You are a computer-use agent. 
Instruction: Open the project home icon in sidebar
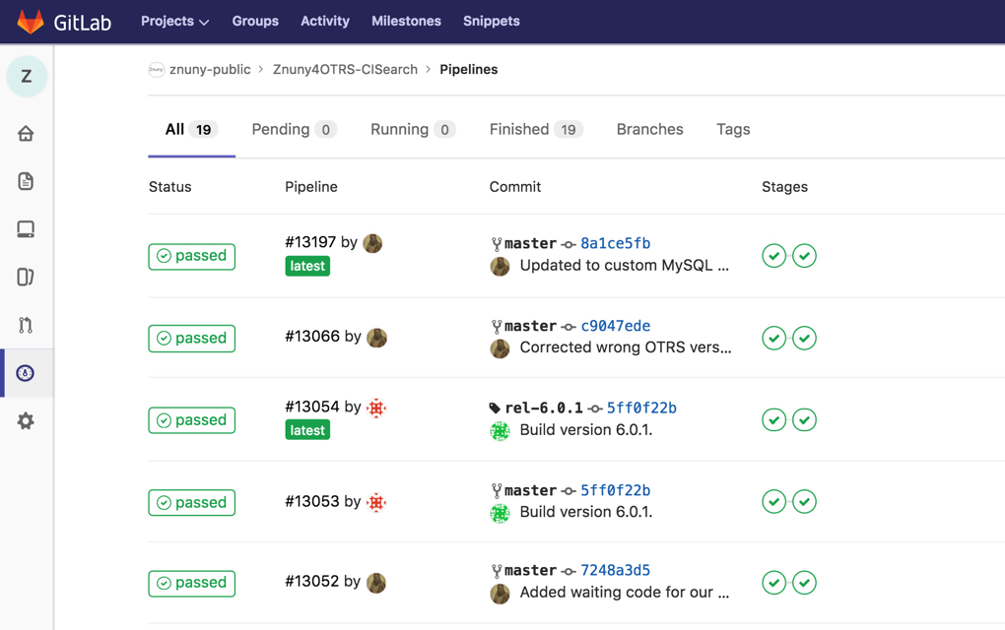coord(26,134)
